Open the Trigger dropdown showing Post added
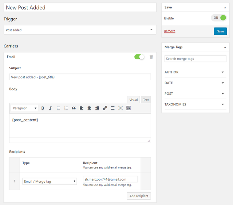 [80, 30]
